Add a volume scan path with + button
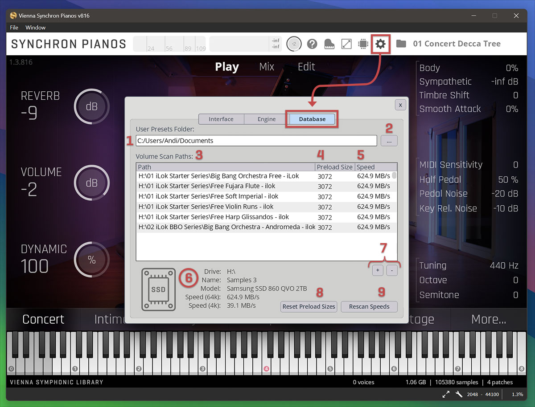This screenshot has height=407, width=535. [x=377, y=270]
